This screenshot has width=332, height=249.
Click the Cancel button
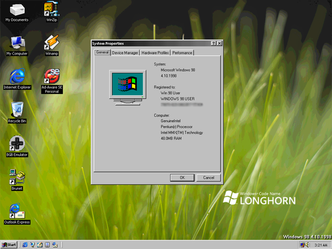pyautogui.click(x=209, y=177)
